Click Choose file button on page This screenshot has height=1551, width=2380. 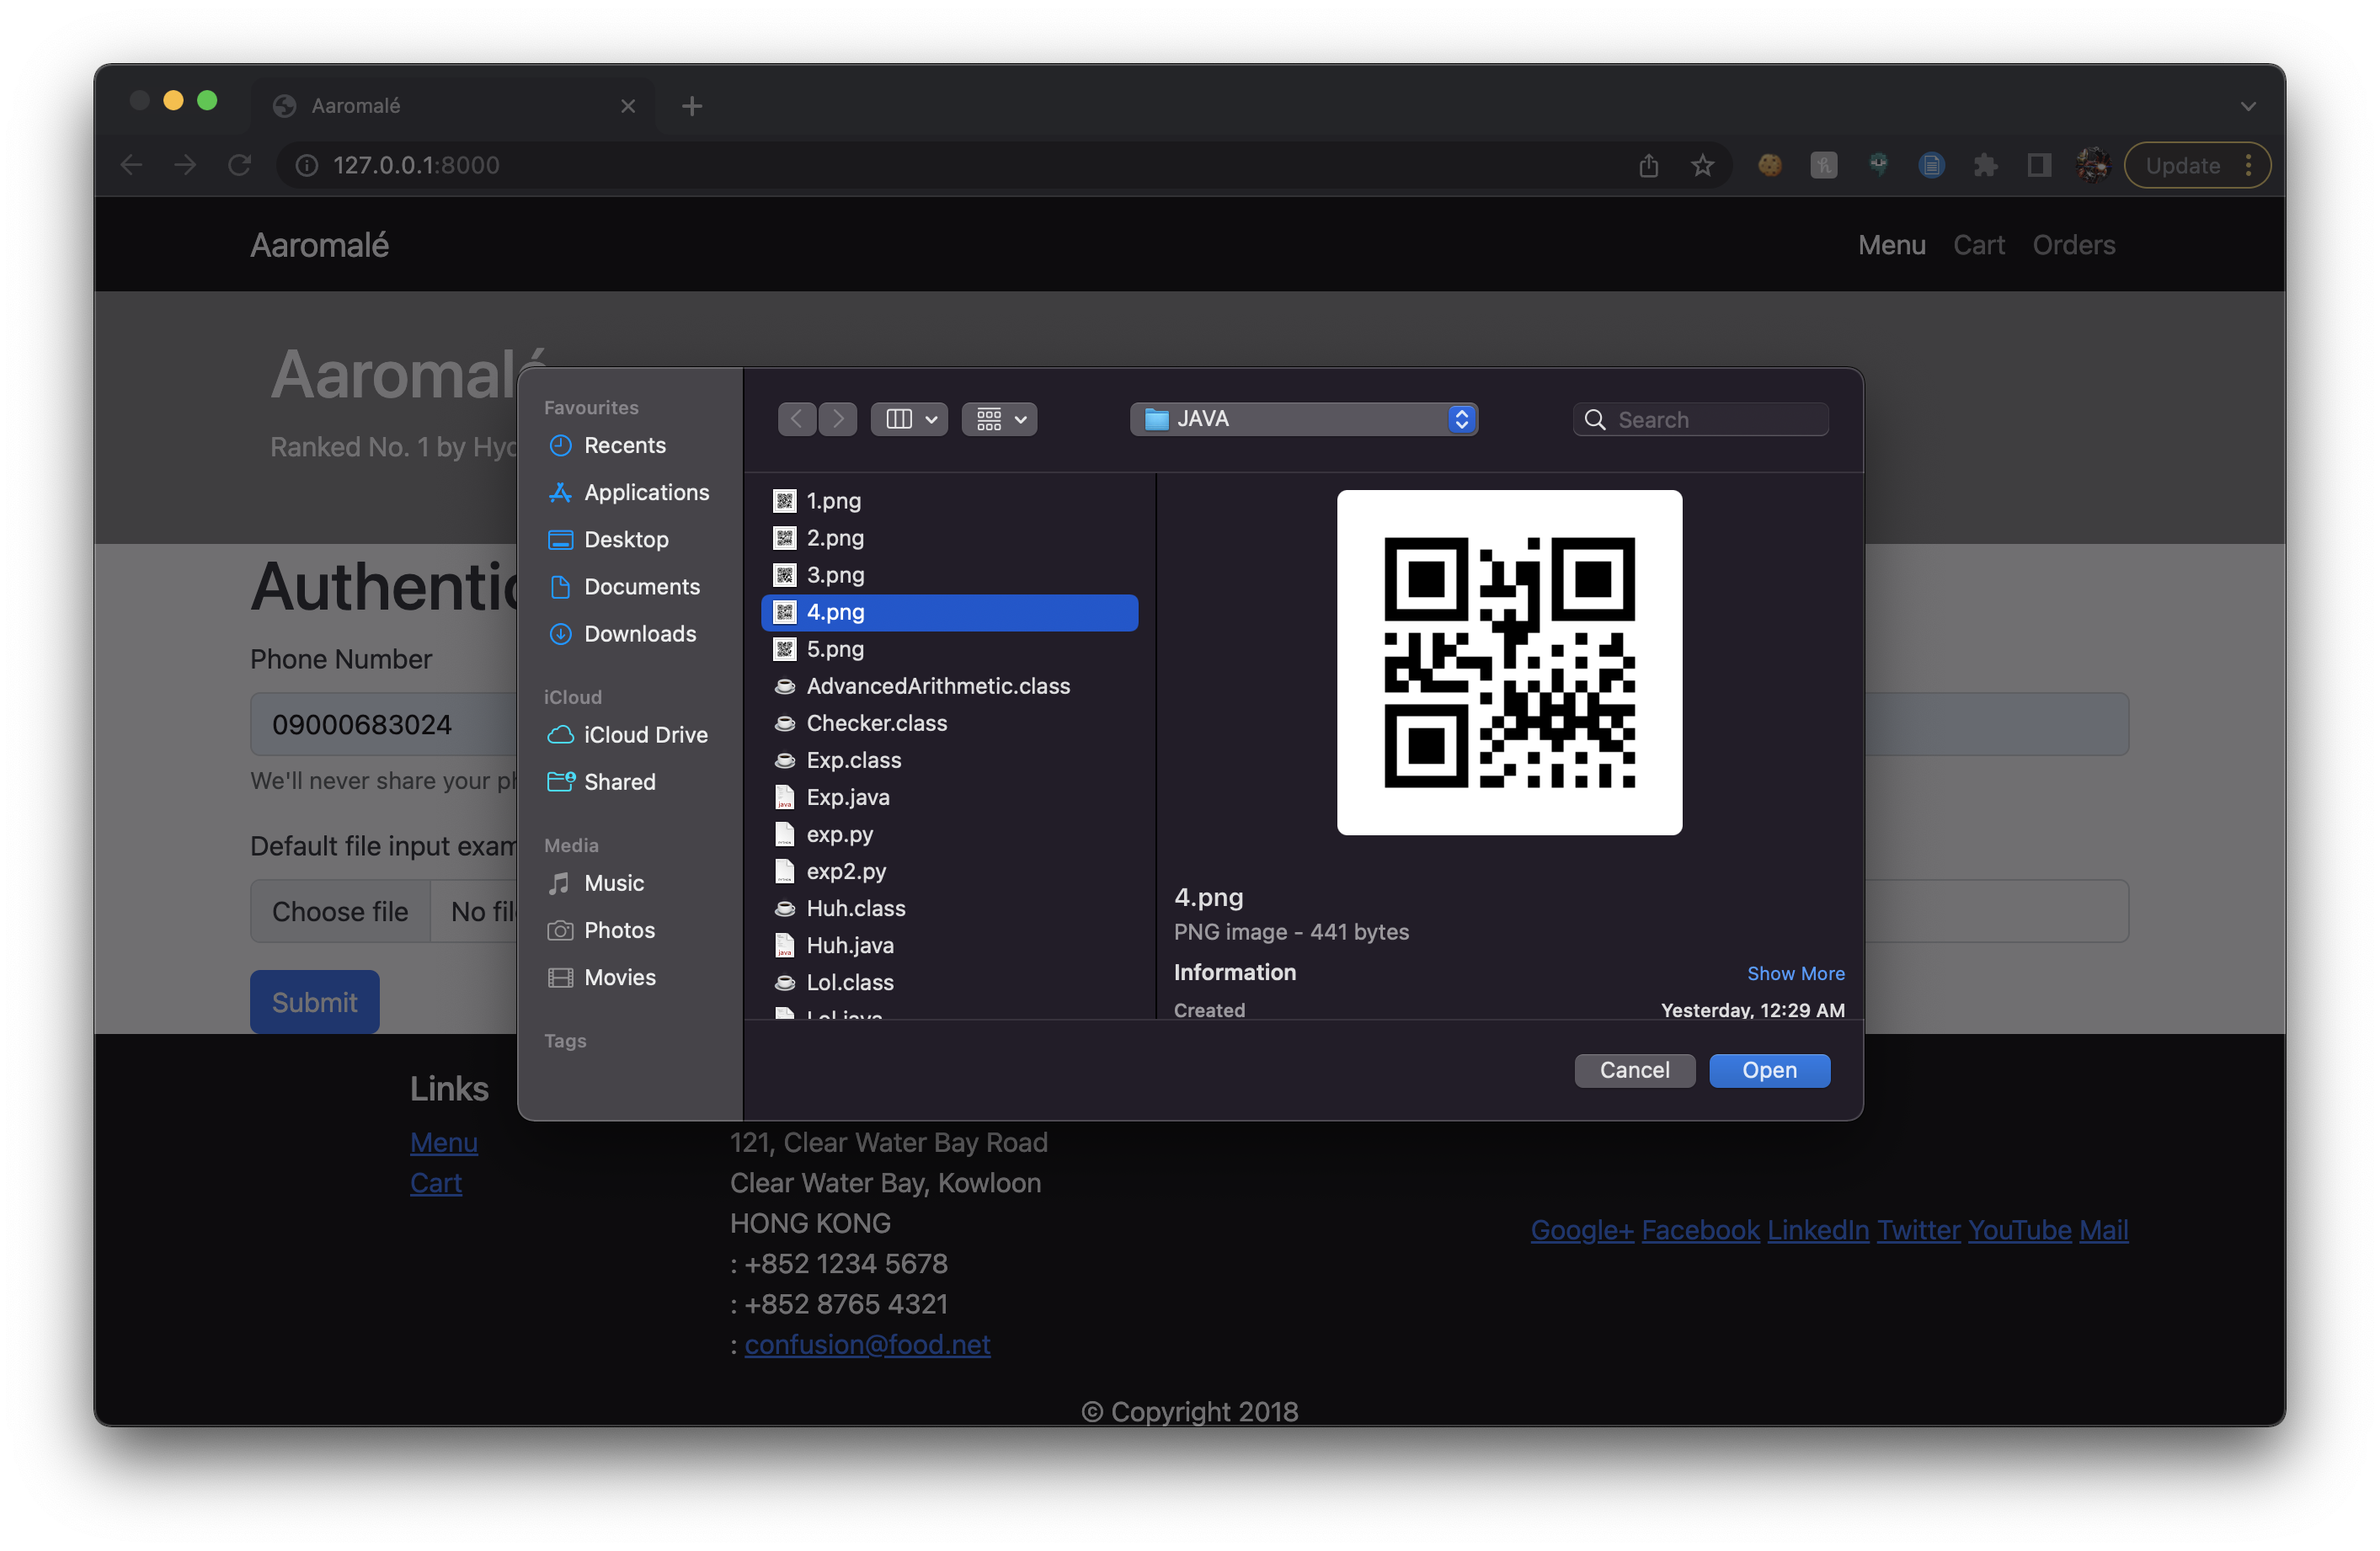[x=340, y=911]
